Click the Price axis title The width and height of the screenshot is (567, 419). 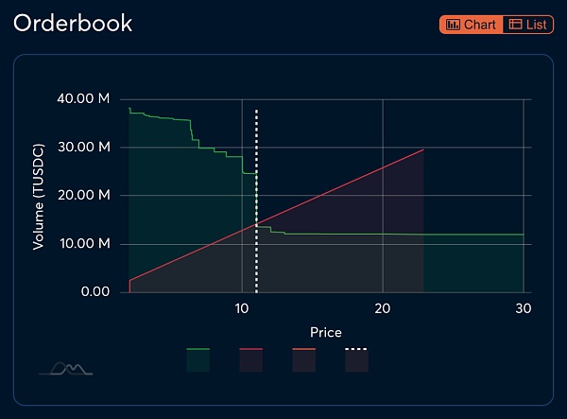coord(326,332)
